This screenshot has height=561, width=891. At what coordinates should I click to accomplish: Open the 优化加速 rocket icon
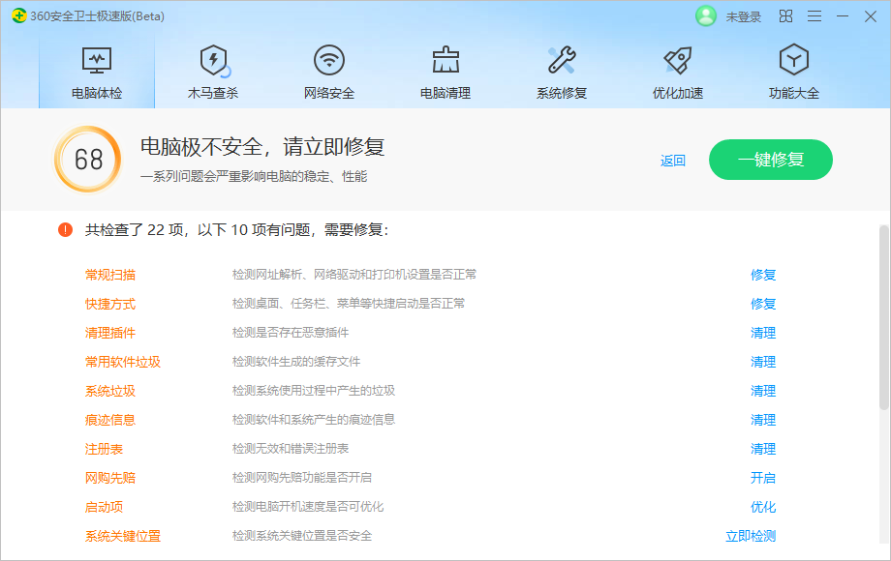tap(678, 60)
